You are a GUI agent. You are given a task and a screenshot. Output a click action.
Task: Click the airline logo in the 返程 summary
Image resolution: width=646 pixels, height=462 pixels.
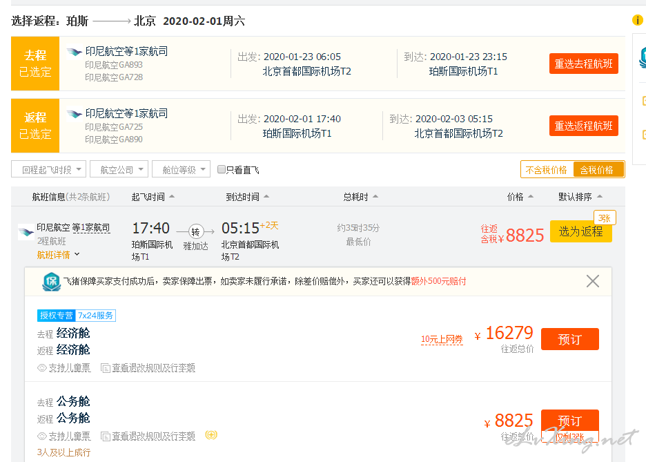pos(74,114)
